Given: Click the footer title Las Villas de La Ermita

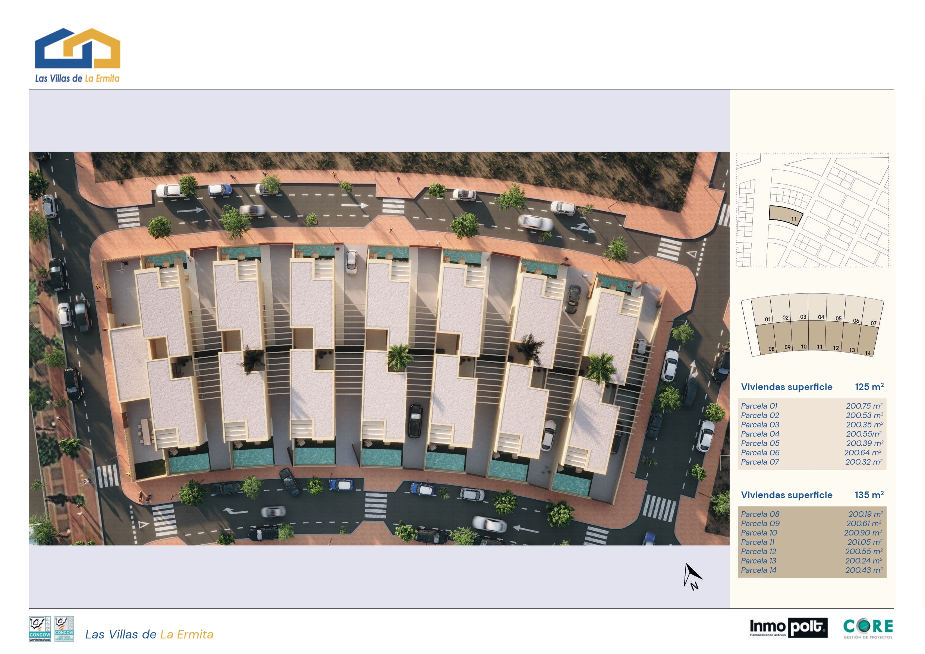Looking at the screenshot, I should pyautogui.click(x=149, y=634).
